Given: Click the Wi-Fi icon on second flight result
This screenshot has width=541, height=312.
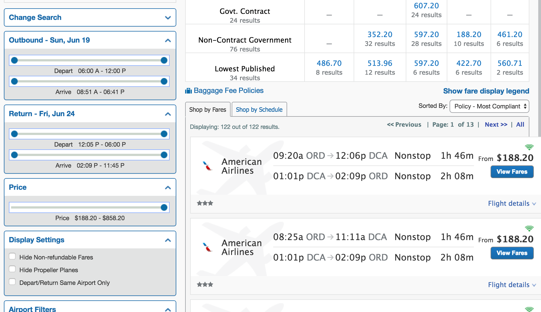Looking at the screenshot, I should click(x=529, y=228).
